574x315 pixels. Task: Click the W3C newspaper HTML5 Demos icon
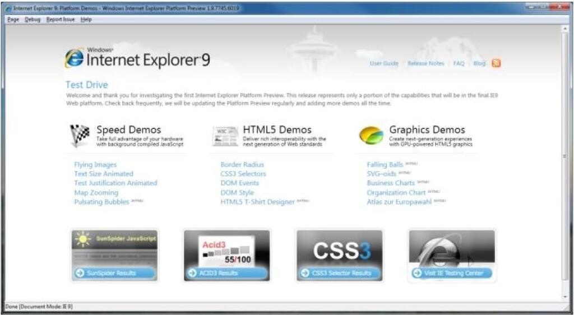(225, 136)
